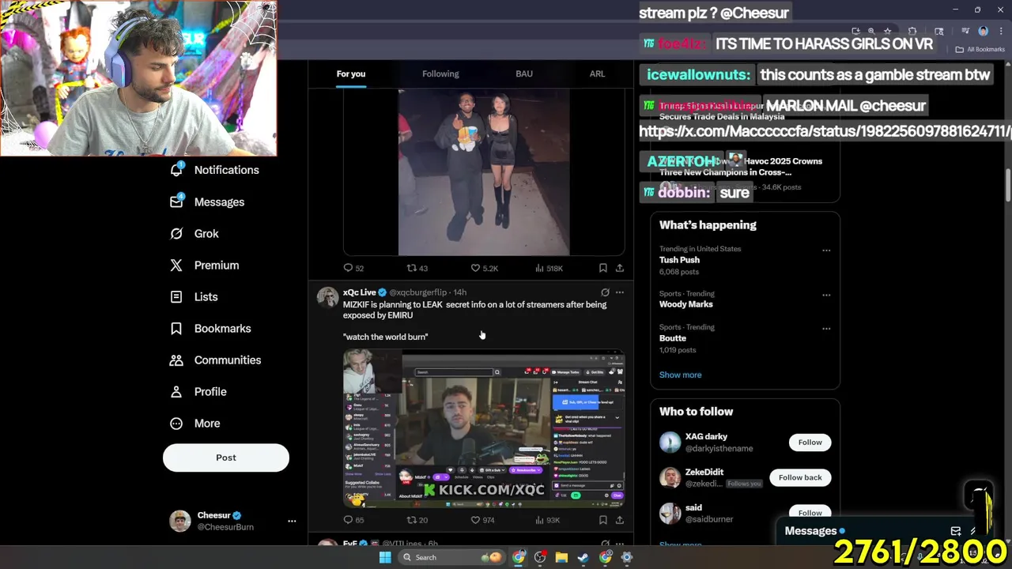Image resolution: width=1012 pixels, height=569 pixels.
Task: Open Windows Start menu
Action: tap(385, 557)
